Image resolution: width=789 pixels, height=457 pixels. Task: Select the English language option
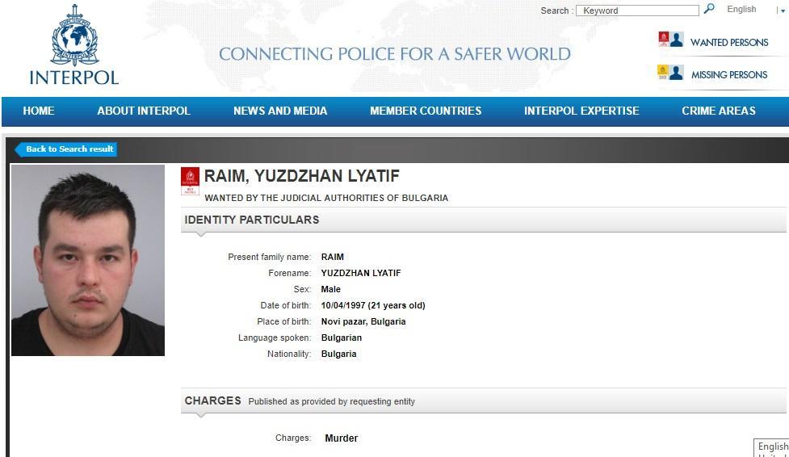click(741, 10)
